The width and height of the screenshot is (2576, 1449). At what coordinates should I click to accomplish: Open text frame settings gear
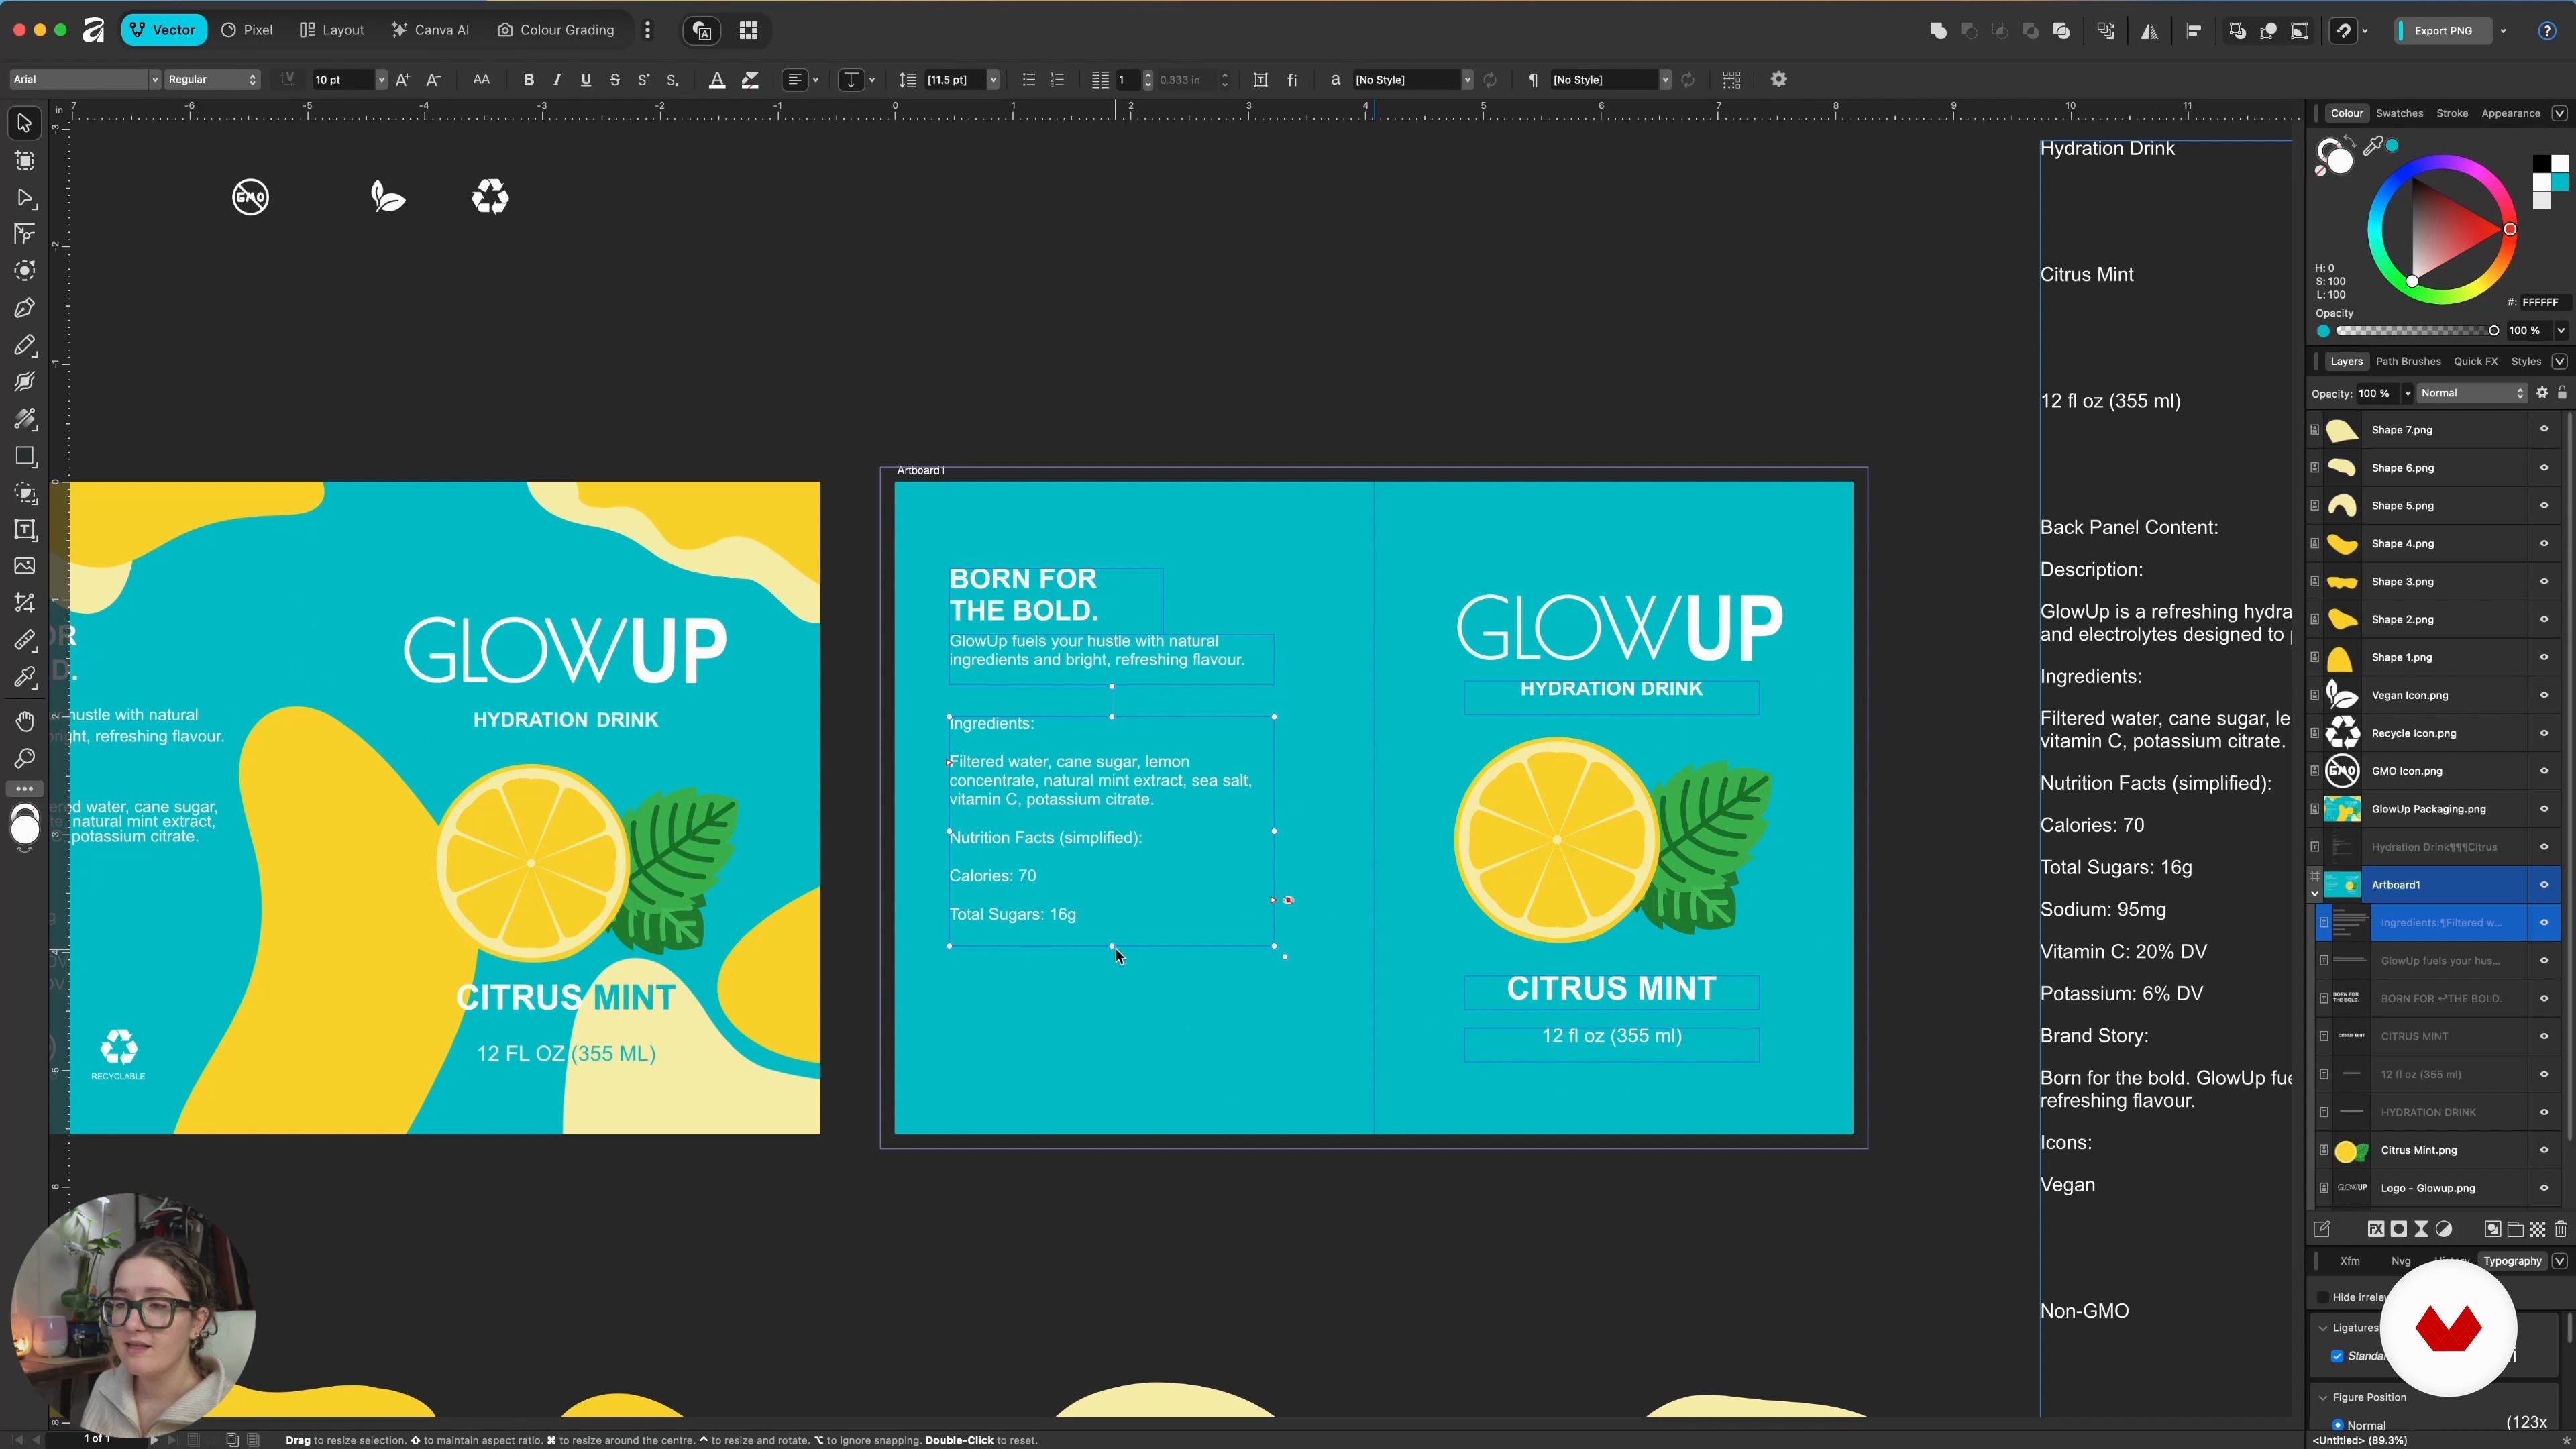pyautogui.click(x=1779, y=79)
